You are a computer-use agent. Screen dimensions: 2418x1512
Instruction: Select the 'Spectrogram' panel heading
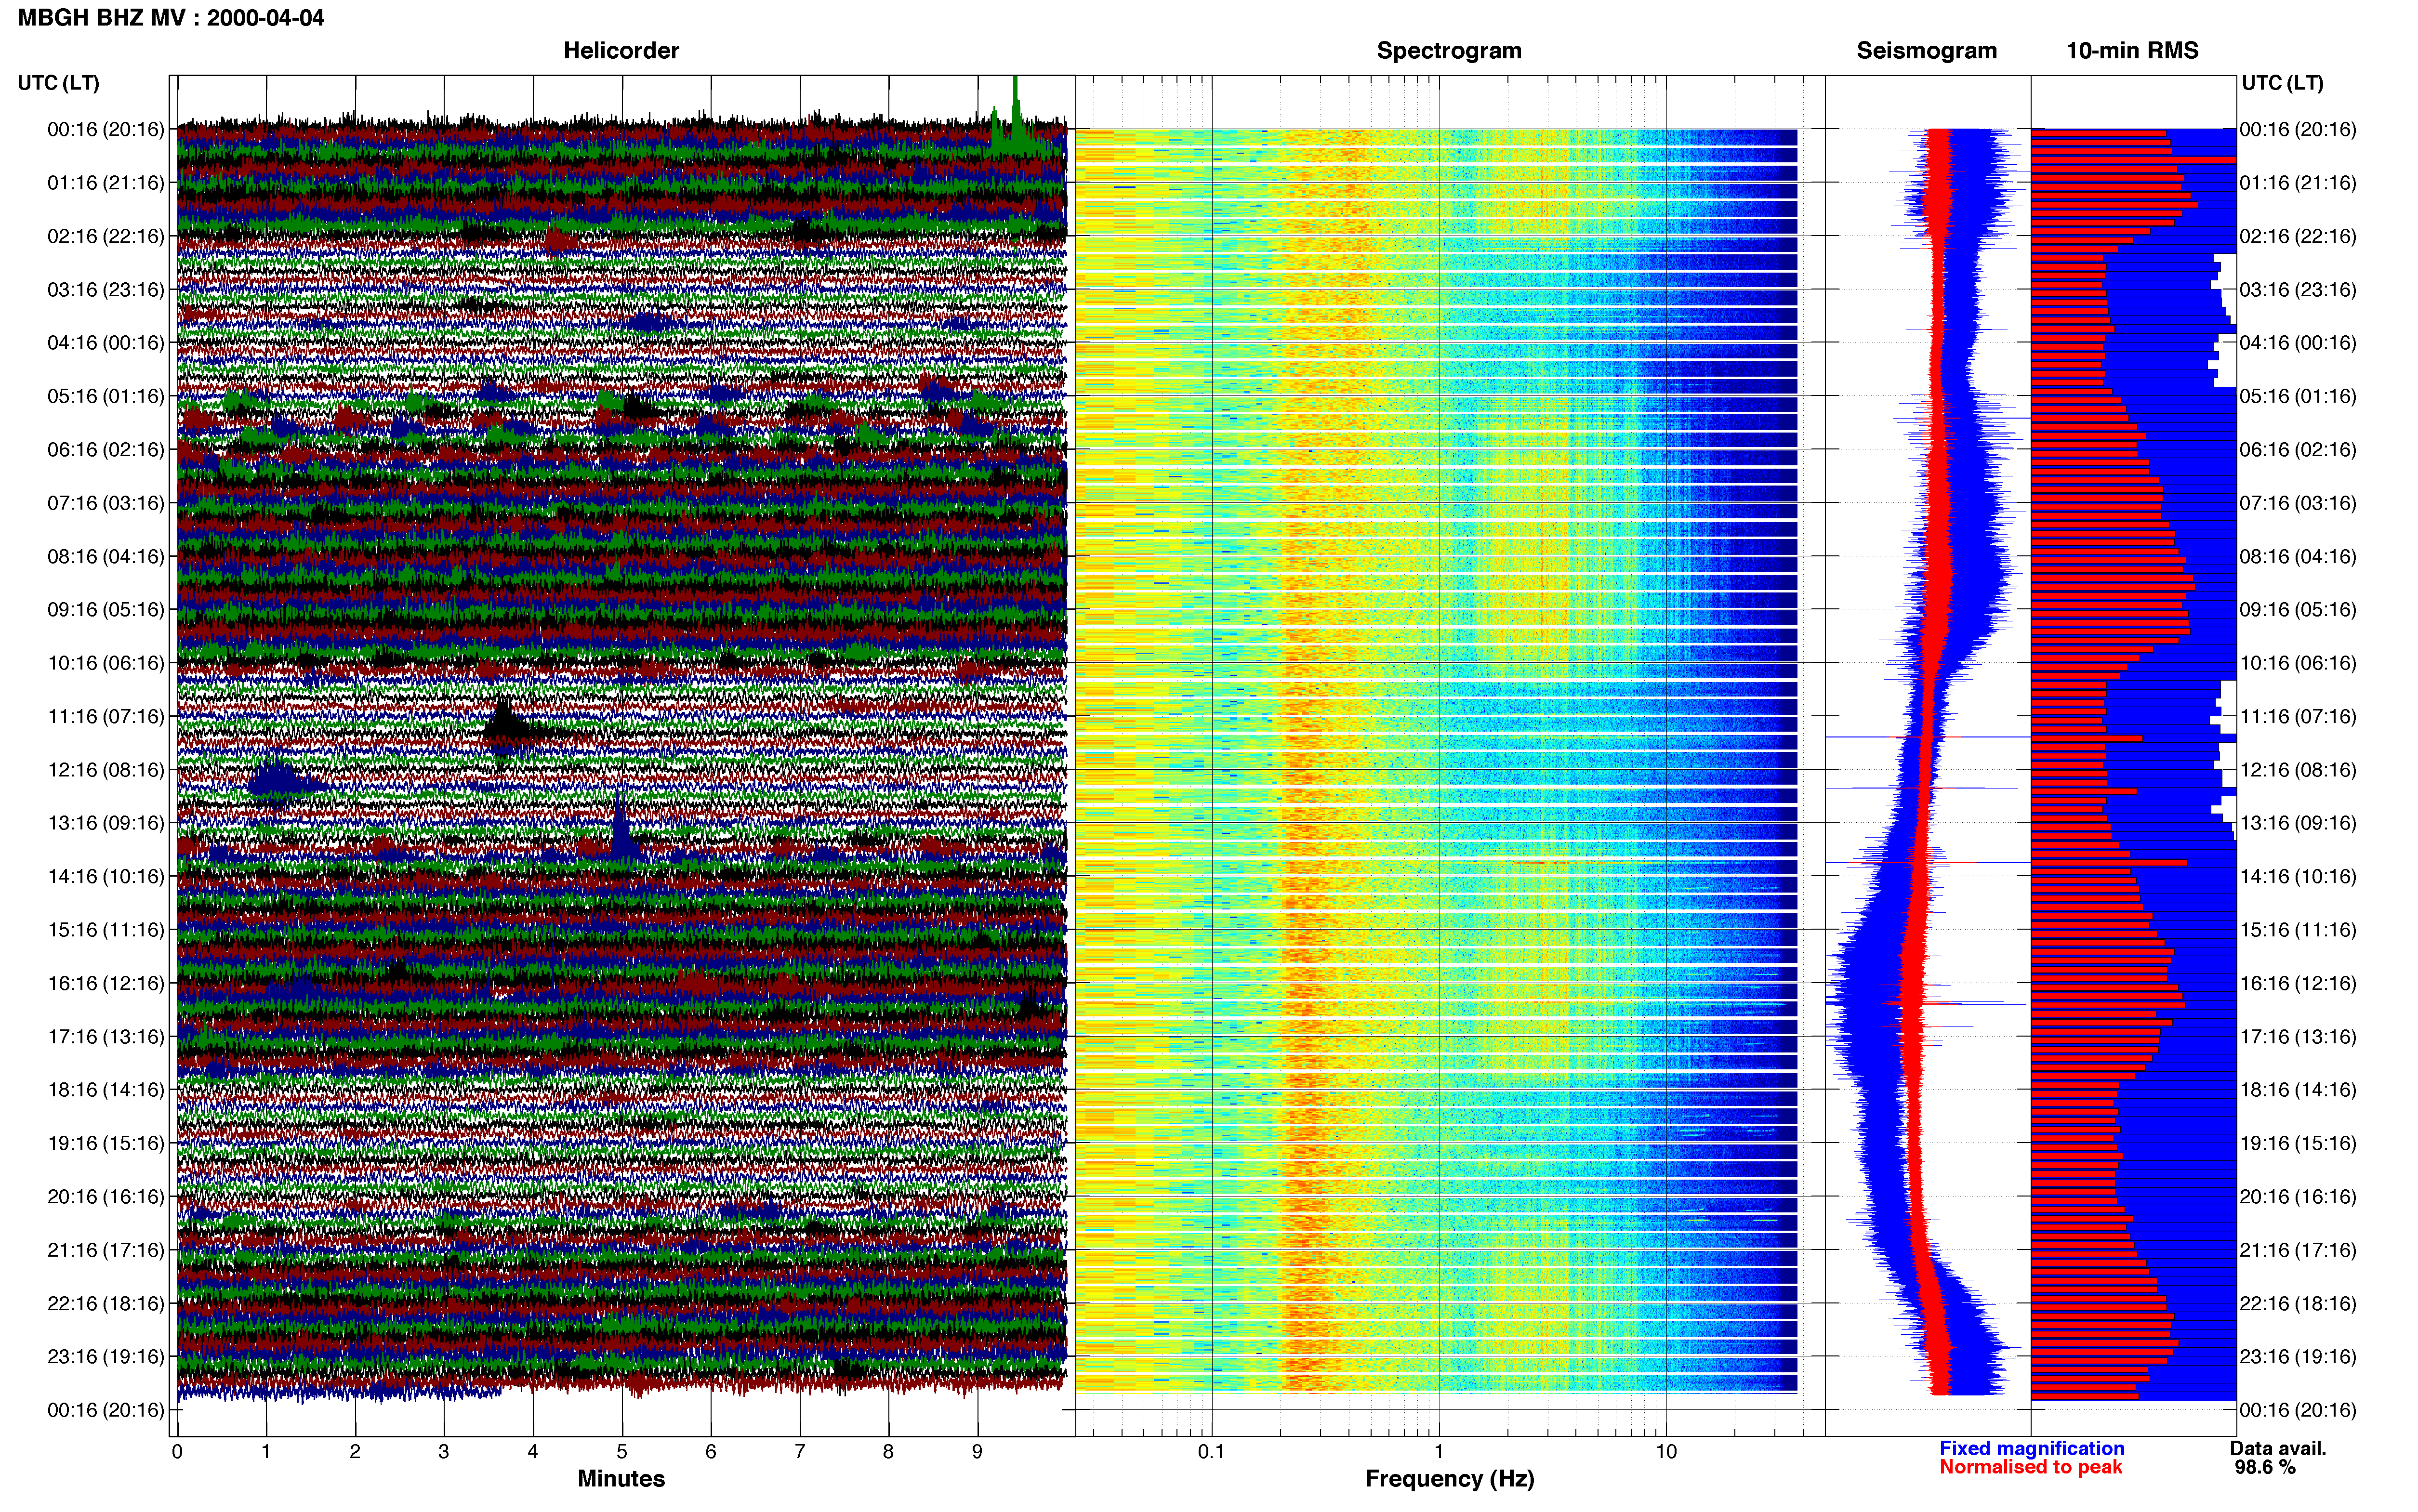(1449, 51)
